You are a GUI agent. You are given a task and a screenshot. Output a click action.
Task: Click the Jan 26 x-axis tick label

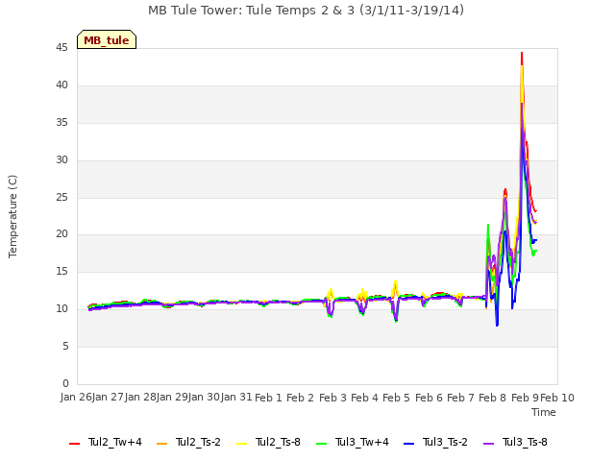pos(77,398)
